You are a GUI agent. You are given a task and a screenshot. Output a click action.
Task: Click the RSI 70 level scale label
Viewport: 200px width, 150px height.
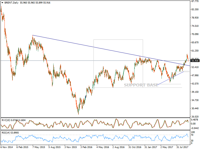tap(193, 135)
